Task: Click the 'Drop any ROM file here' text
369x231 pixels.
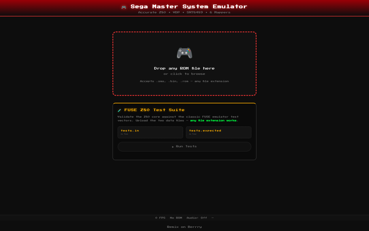Action: click(x=184, y=68)
